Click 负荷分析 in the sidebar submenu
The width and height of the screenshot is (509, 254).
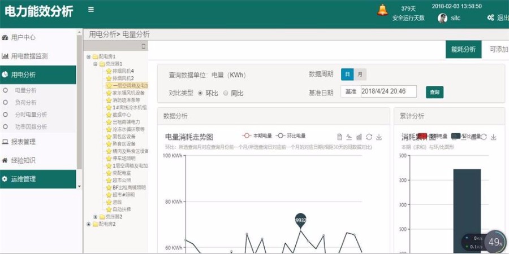click(25, 102)
